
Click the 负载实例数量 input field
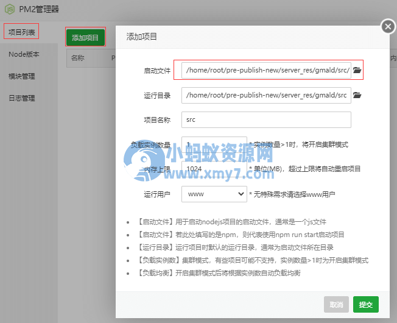(214, 144)
